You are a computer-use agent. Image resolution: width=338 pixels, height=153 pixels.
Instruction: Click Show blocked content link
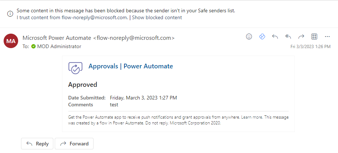pyautogui.click(x=157, y=17)
